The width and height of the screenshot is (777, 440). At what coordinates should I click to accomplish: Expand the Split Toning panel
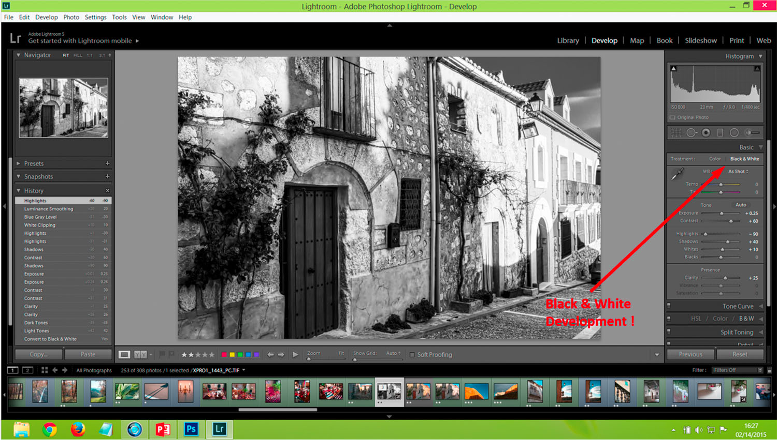[761, 332]
